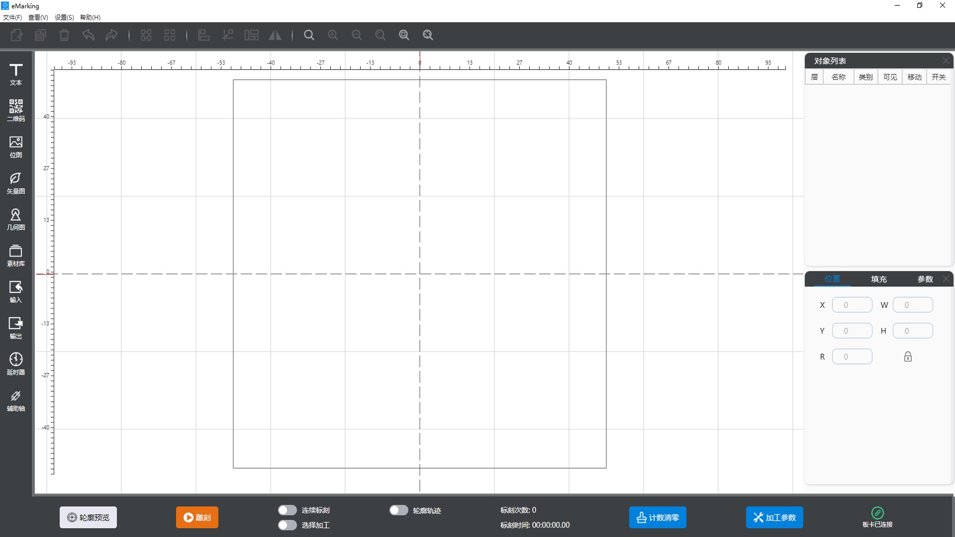The image size is (955, 537).
Task: Click the 输入 input tool
Action: tap(16, 292)
